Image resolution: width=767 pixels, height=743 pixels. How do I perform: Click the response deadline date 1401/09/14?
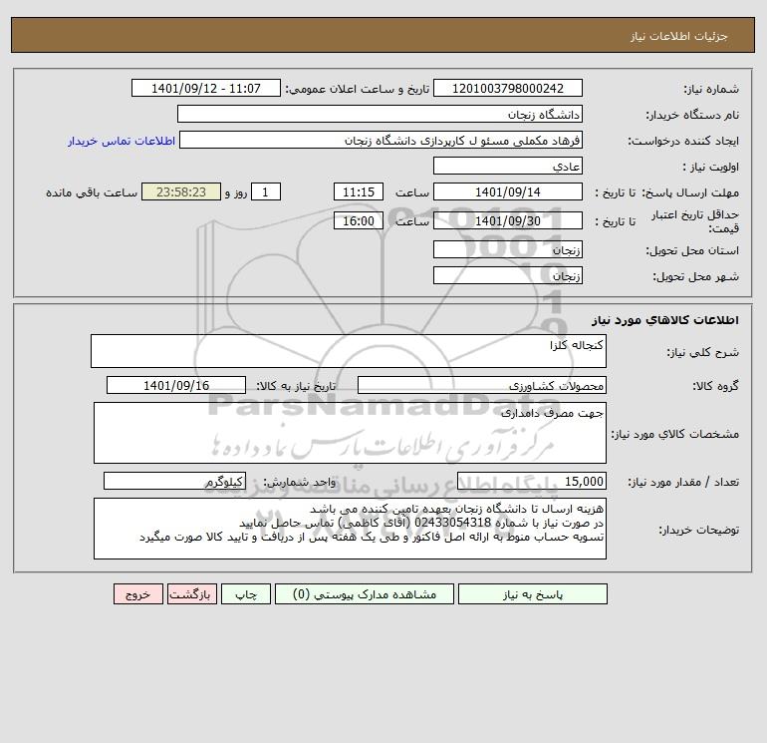[508, 192]
